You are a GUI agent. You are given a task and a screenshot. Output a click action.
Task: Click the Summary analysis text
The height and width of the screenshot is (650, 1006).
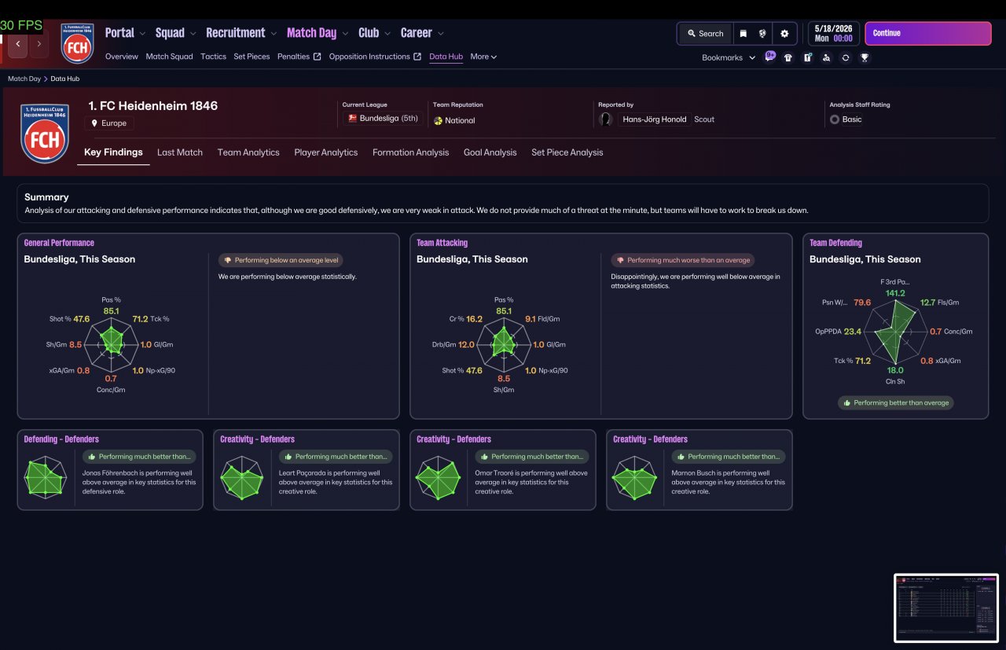click(x=417, y=211)
